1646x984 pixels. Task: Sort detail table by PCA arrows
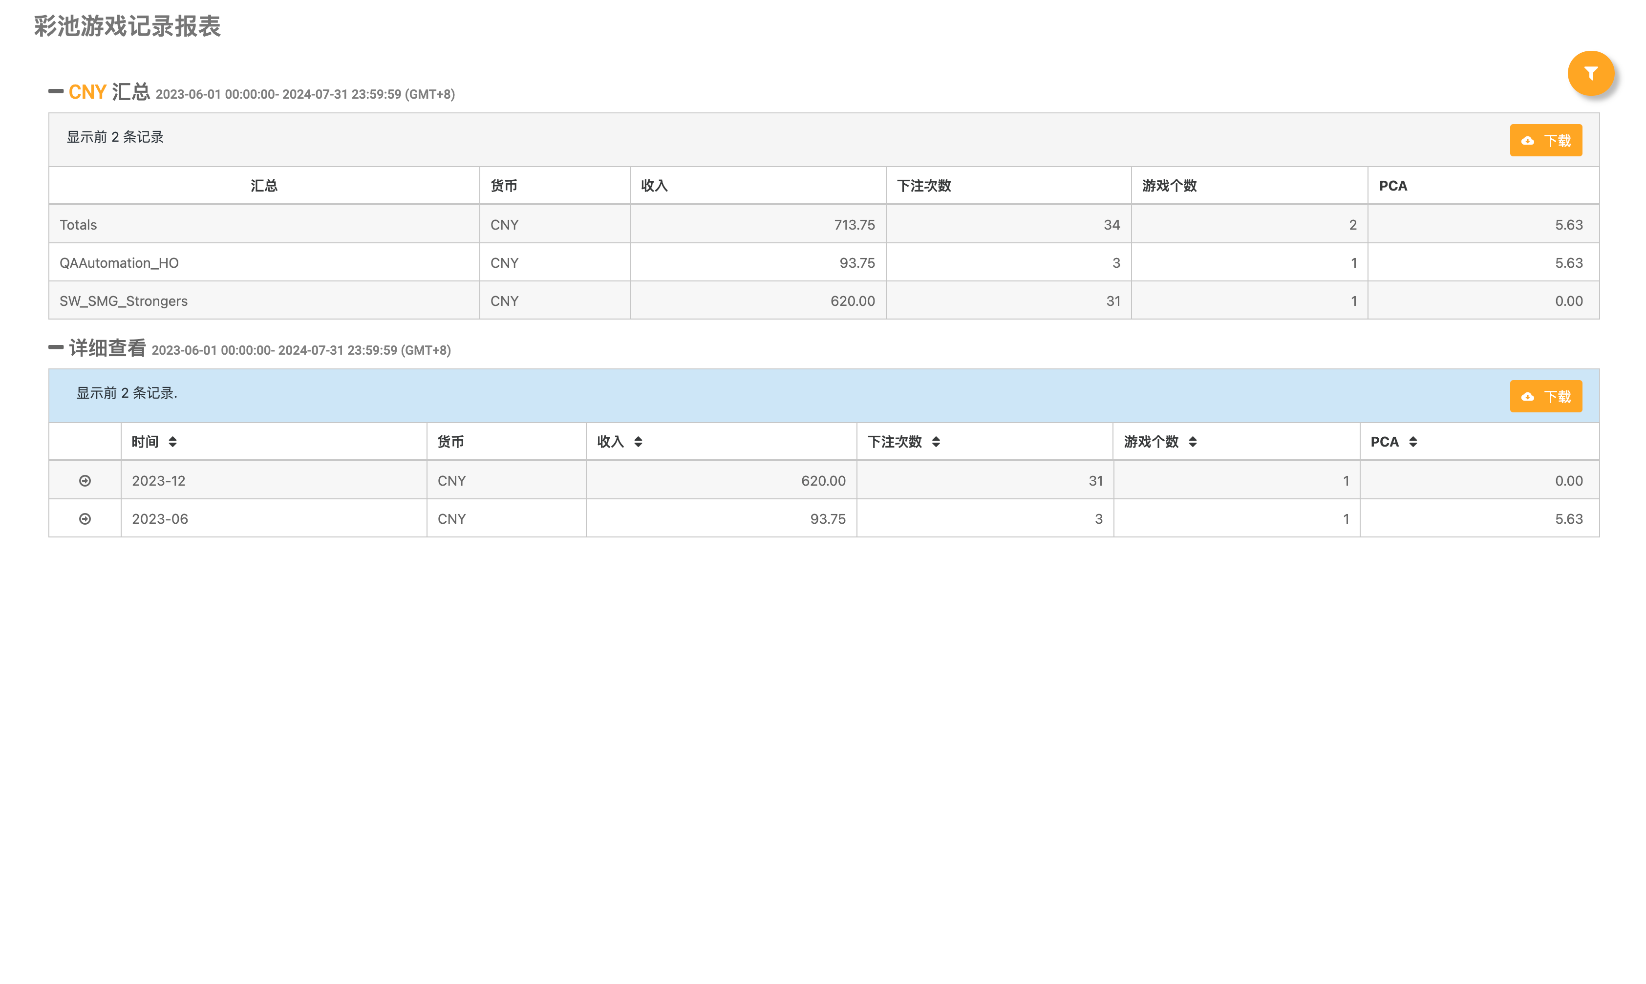(x=1412, y=442)
